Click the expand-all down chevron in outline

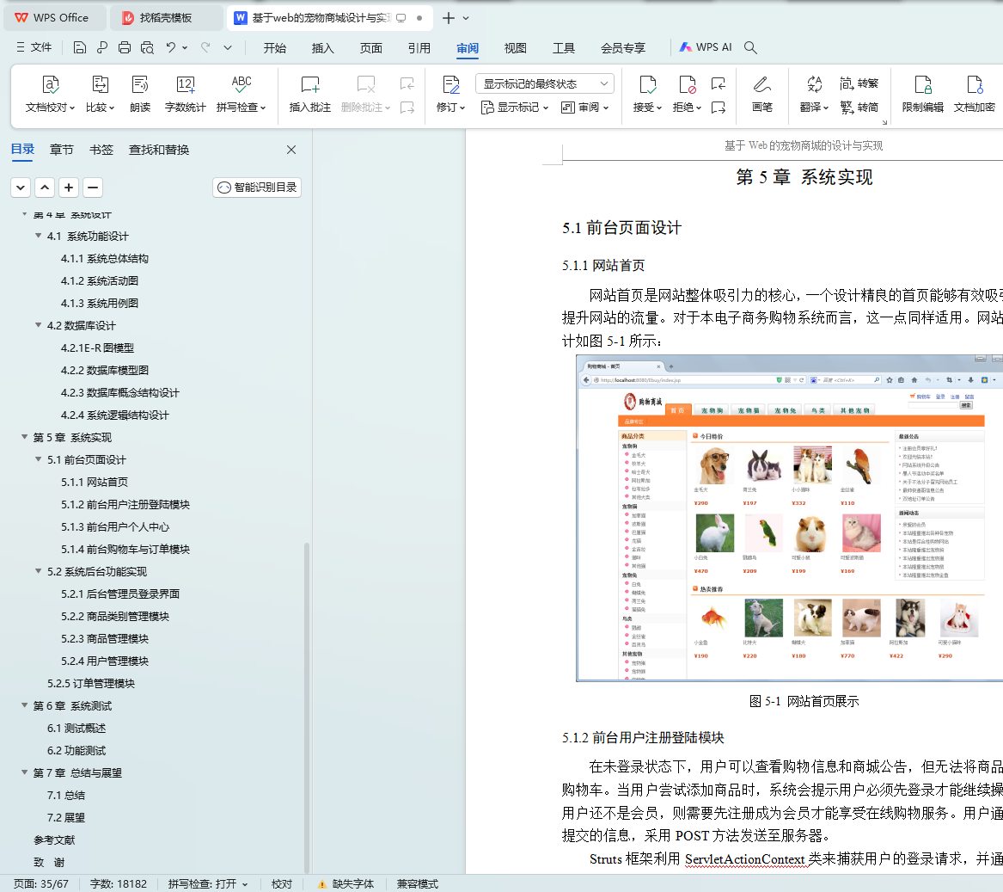[21, 188]
